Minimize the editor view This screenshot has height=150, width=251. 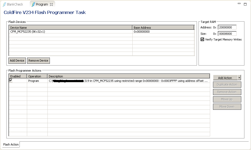point(239,3)
